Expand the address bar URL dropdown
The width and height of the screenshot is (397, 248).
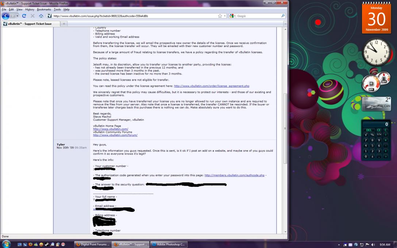point(224,16)
